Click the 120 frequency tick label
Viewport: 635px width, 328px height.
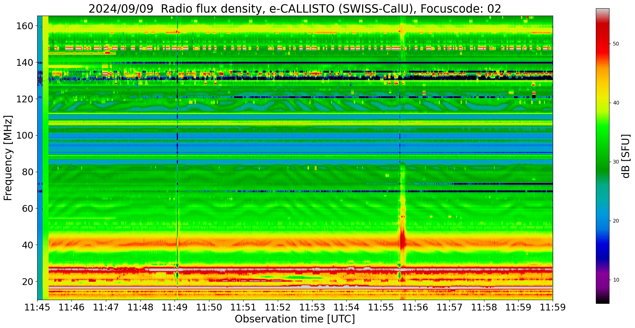click(x=25, y=99)
